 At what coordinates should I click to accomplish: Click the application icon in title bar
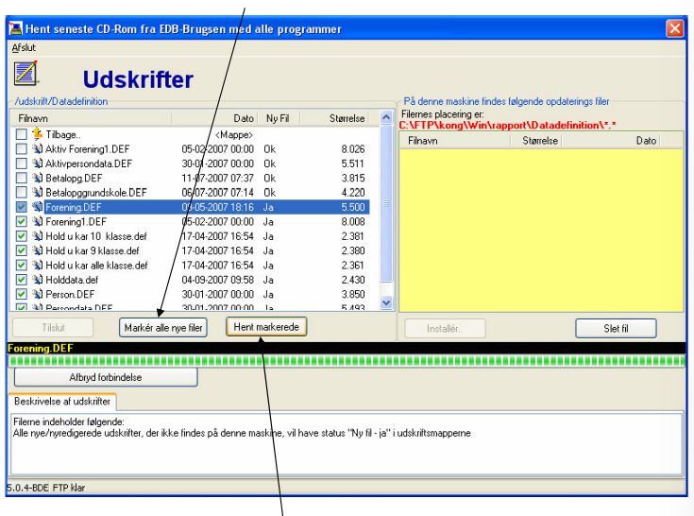[15, 28]
